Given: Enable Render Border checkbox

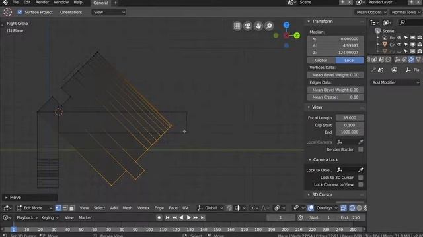Looking at the screenshot, I should click(360, 149).
